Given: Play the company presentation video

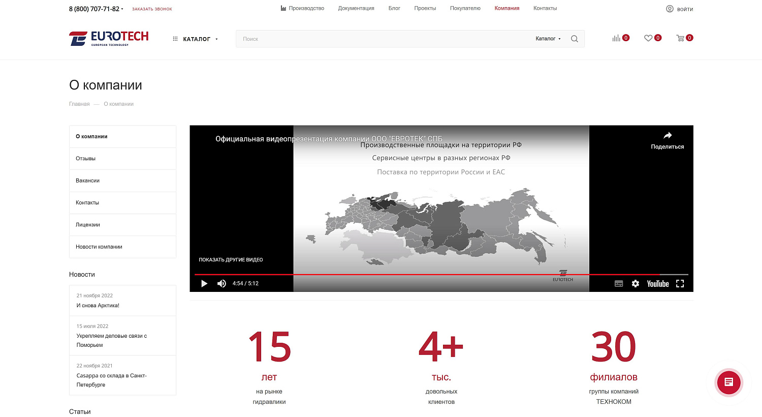Looking at the screenshot, I should click(x=204, y=284).
